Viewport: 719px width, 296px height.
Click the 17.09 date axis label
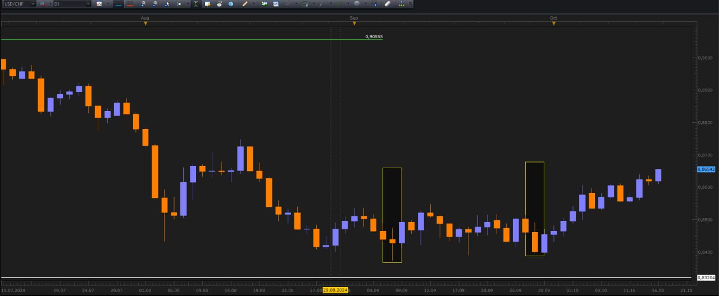pos(458,290)
